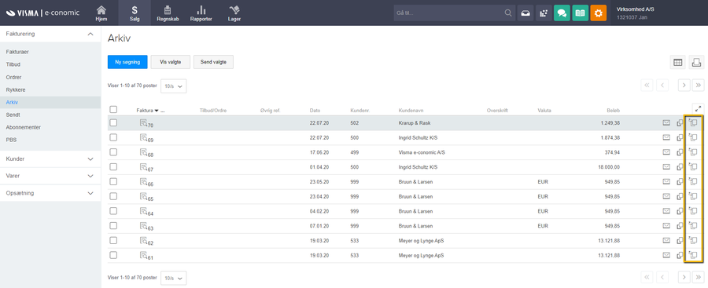Open the Hjem home icon
This screenshot has height=288, width=708.
pos(101,13)
